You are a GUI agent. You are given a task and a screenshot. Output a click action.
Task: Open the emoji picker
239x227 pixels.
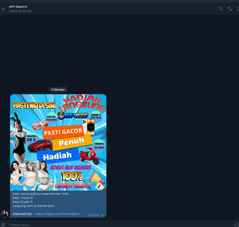click(x=237, y=225)
